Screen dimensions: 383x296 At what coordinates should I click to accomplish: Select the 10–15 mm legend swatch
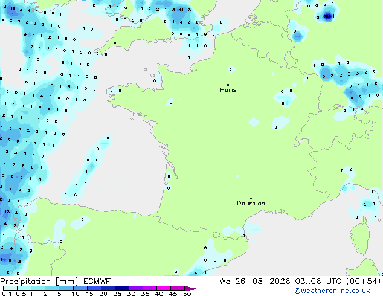(80, 288)
